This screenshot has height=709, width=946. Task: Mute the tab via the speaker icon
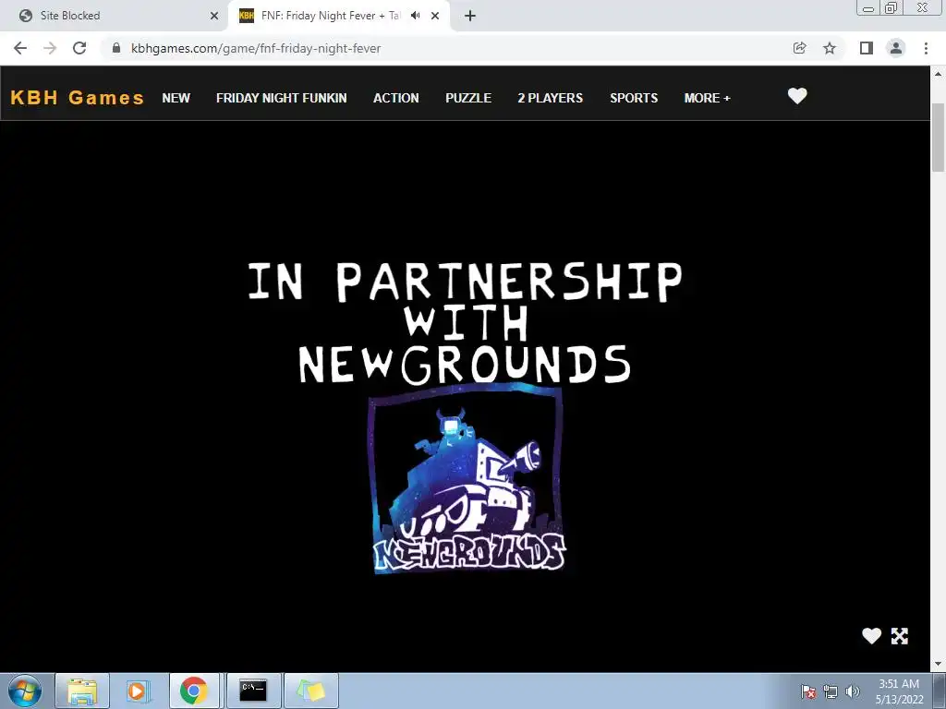[415, 16]
